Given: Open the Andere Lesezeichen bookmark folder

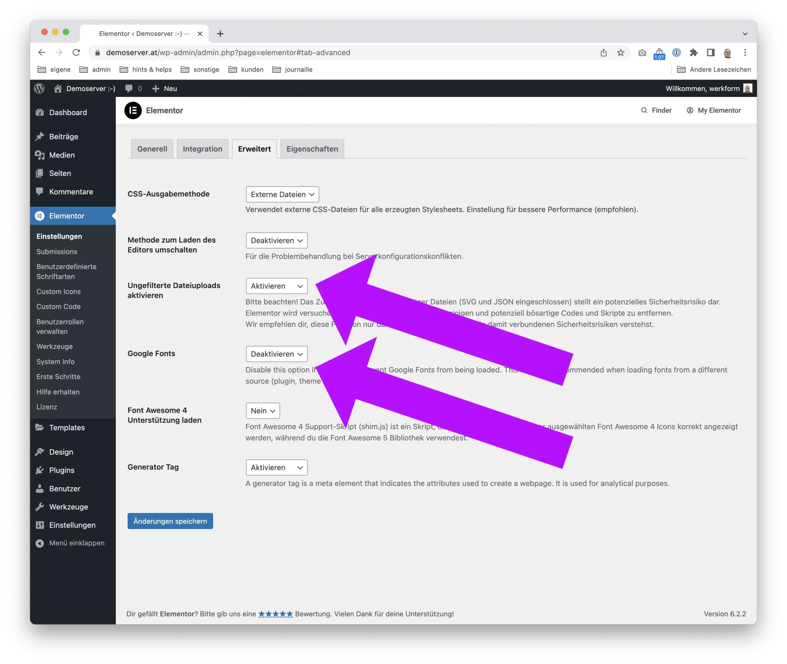Looking at the screenshot, I should pyautogui.click(x=714, y=70).
